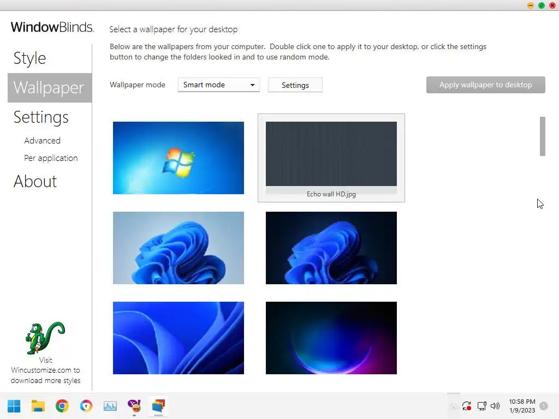Open the notification center badge
The width and height of the screenshot is (559, 419).
tap(544, 406)
